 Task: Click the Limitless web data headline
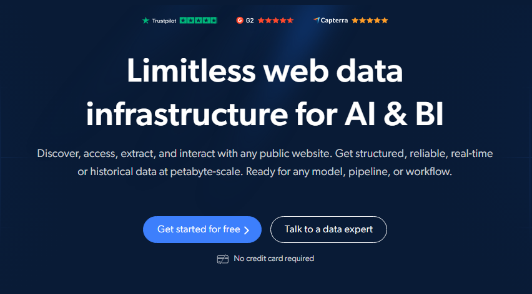(x=265, y=71)
